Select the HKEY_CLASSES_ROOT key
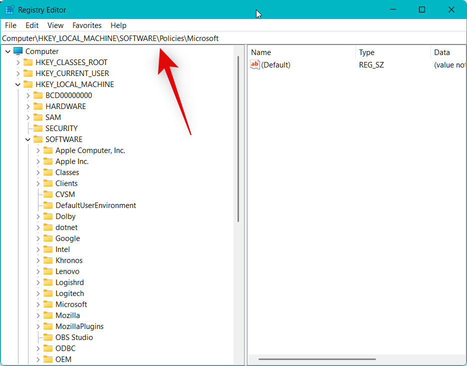 (x=76, y=62)
